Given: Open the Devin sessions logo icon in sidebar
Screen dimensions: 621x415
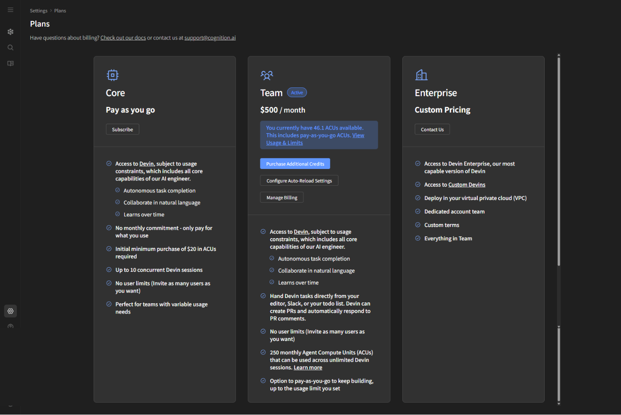Looking at the screenshot, I should pos(11,32).
